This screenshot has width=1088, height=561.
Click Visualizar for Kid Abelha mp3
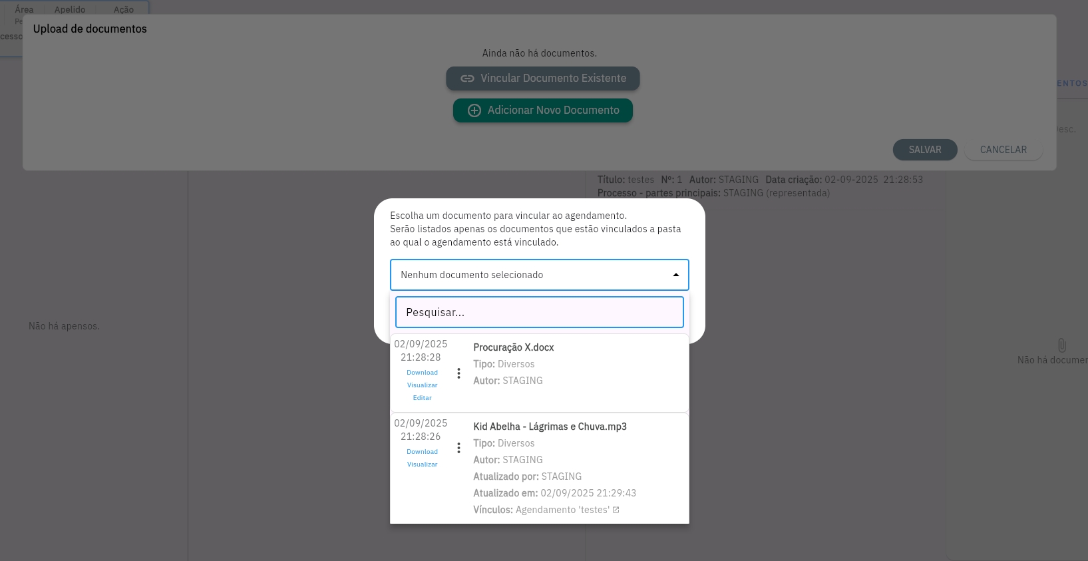tap(422, 465)
